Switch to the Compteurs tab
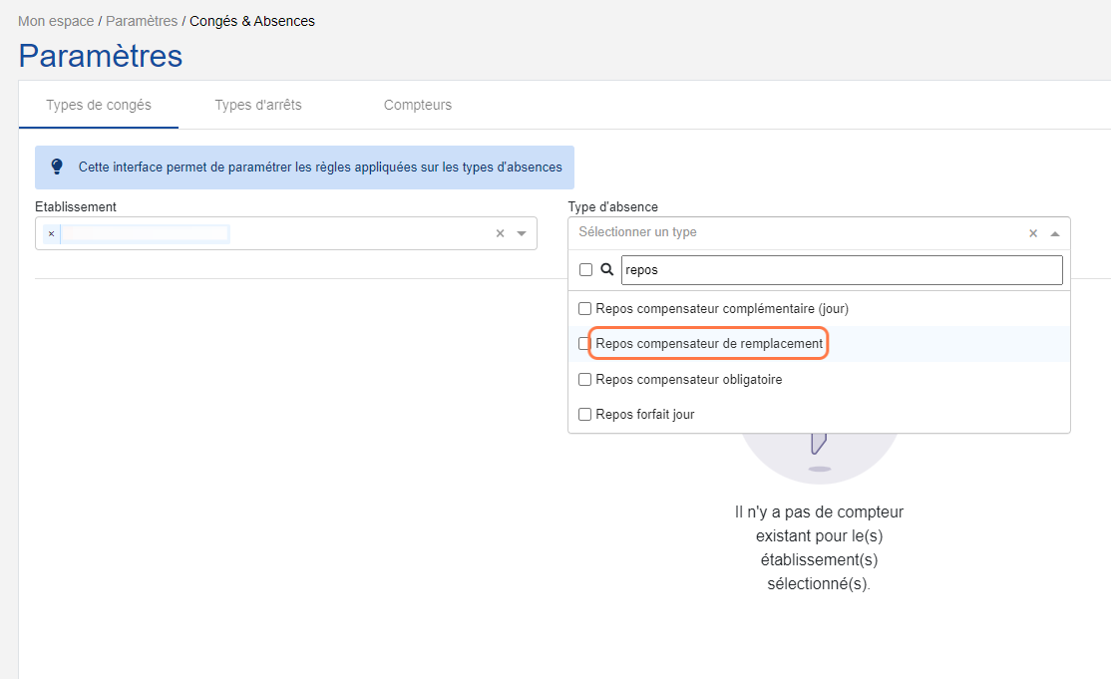The height and width of the screenshot is (679, 1111). click(x=417, y=105)
